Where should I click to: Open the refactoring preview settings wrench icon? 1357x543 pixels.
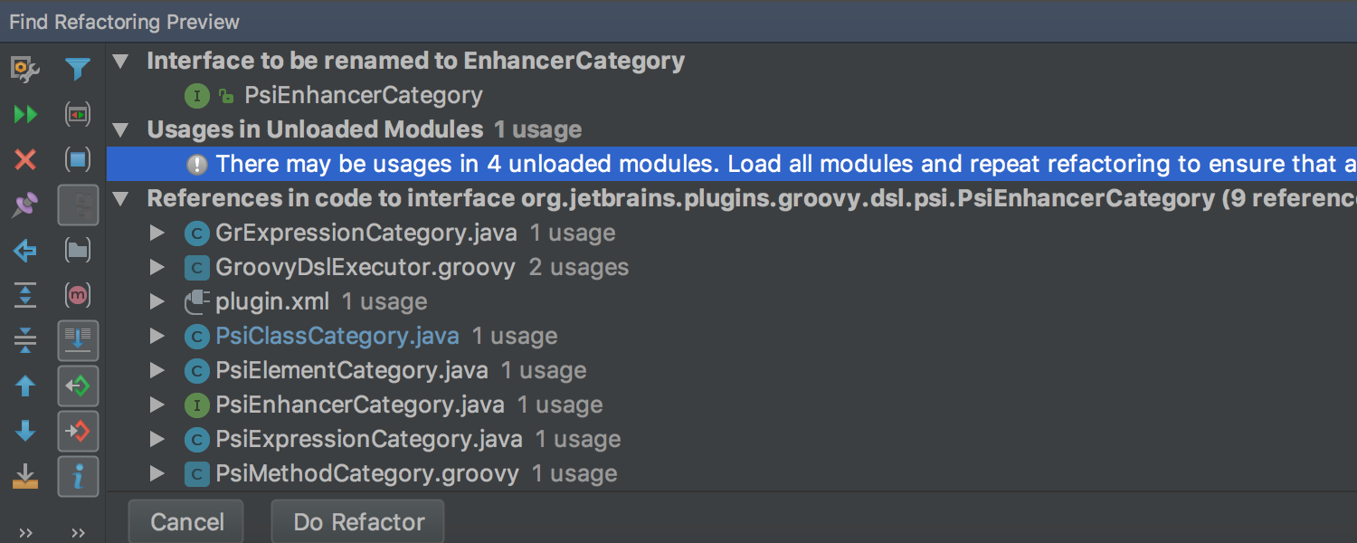pos(25,70)
